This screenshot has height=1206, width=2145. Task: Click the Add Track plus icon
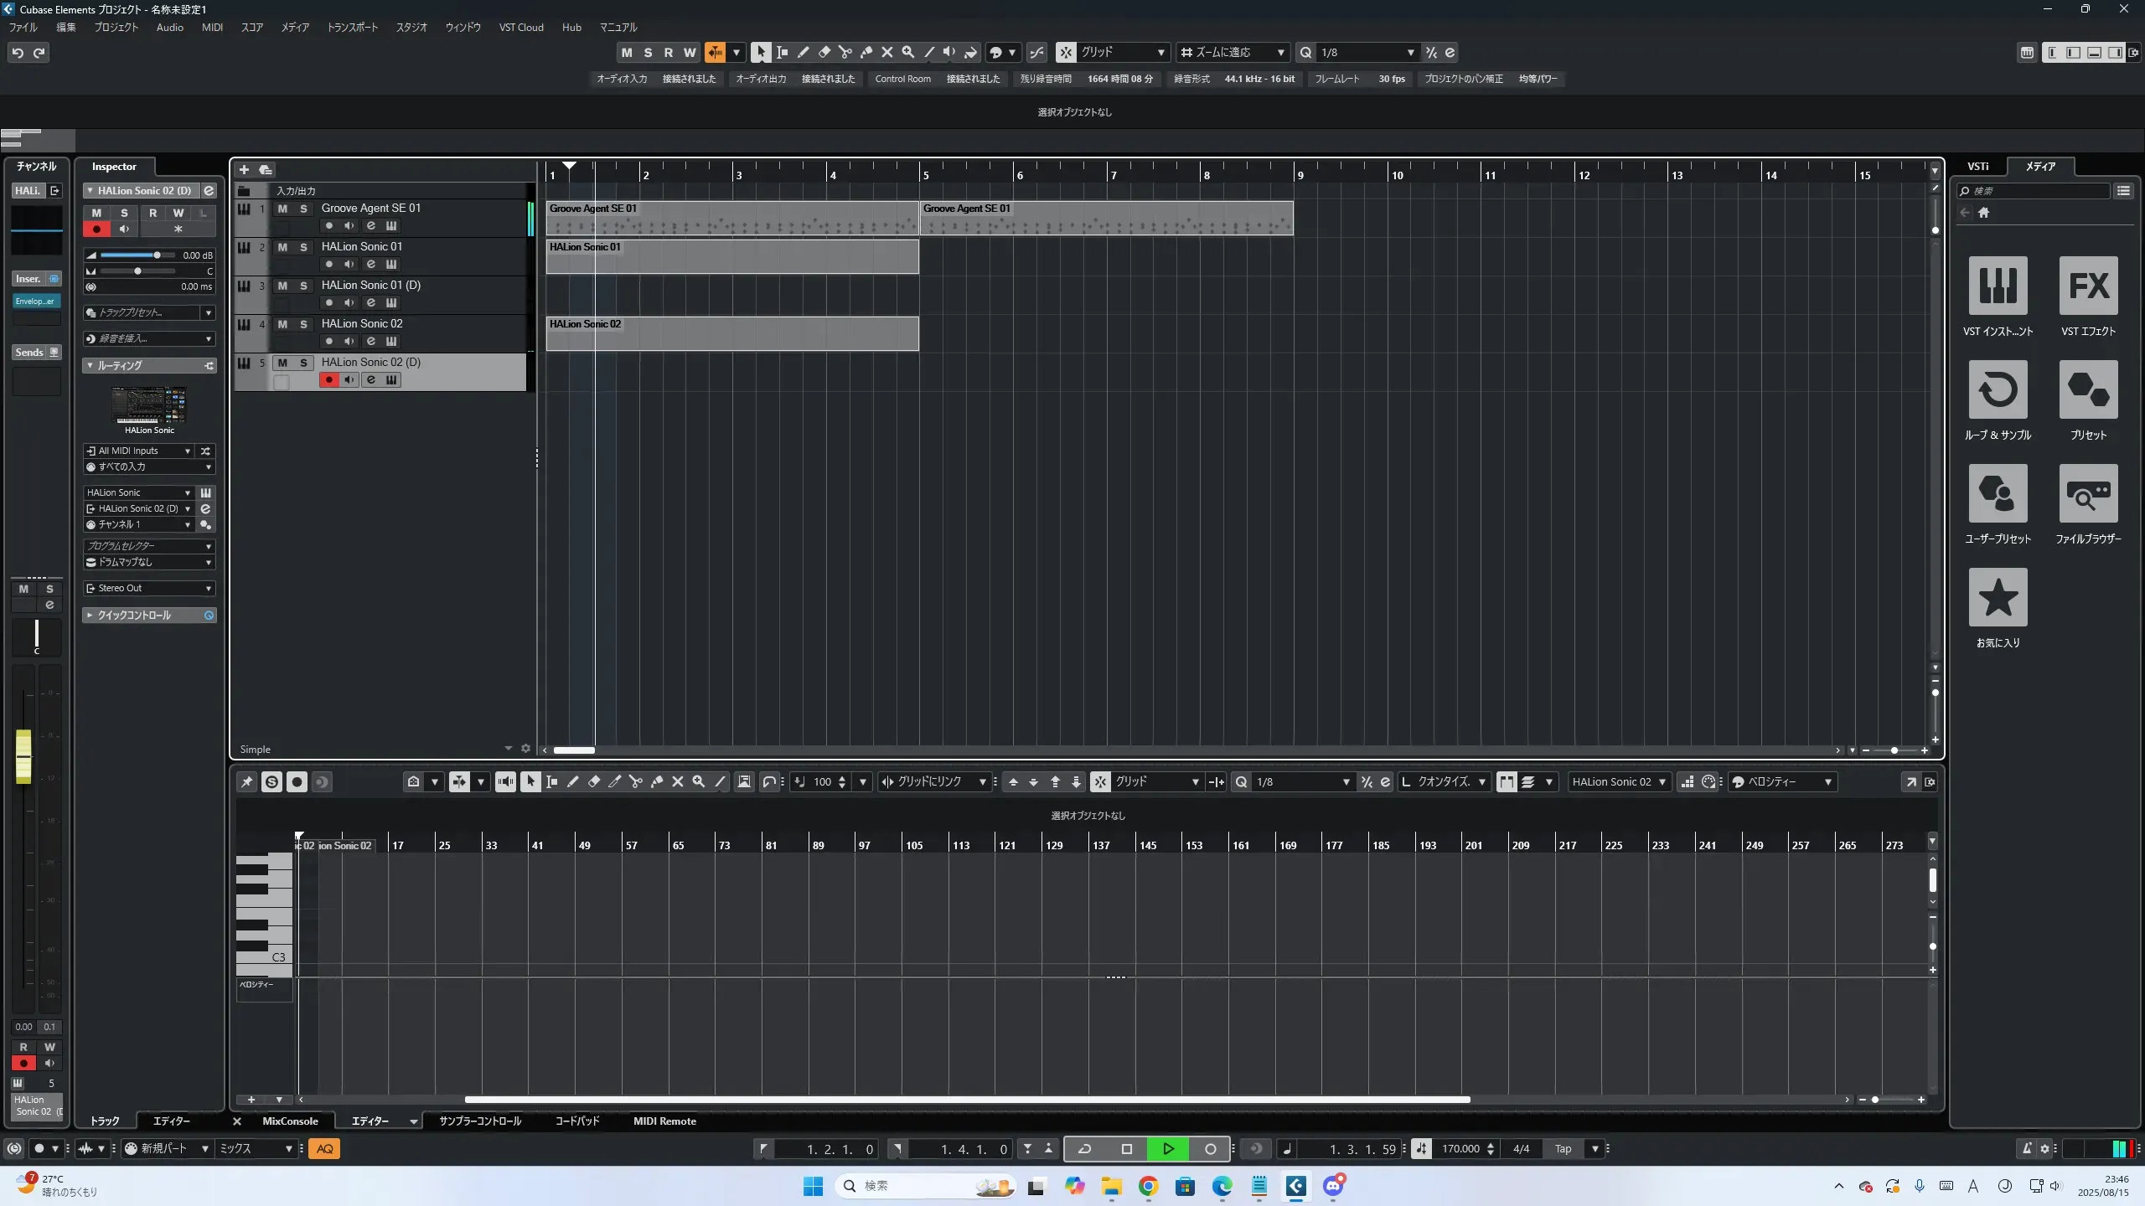(x=244, y=169)
